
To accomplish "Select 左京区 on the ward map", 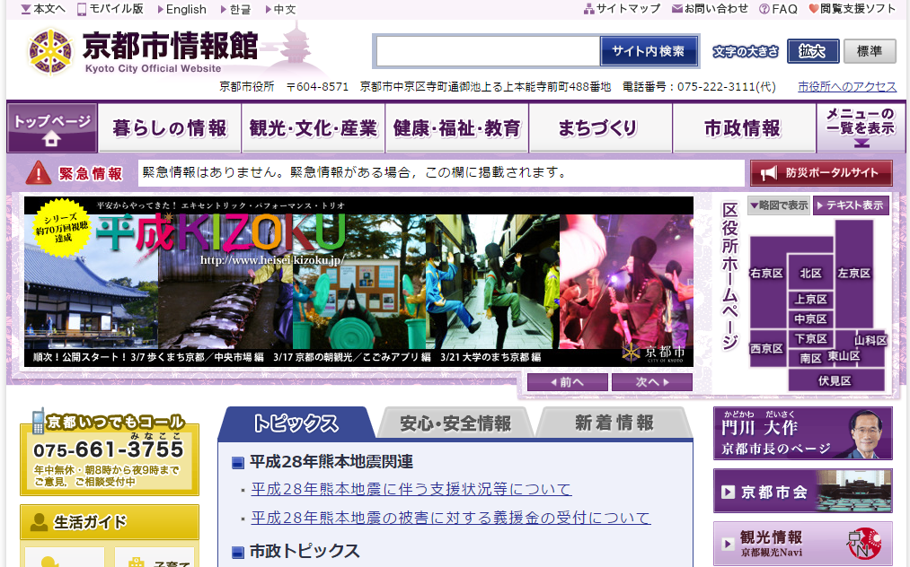I will (853, 273).
